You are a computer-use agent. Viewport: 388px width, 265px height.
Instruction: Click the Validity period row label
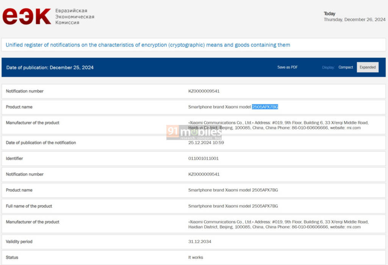point(19,241)
